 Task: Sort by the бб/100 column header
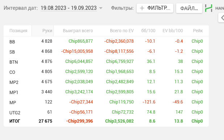point(148,31)
